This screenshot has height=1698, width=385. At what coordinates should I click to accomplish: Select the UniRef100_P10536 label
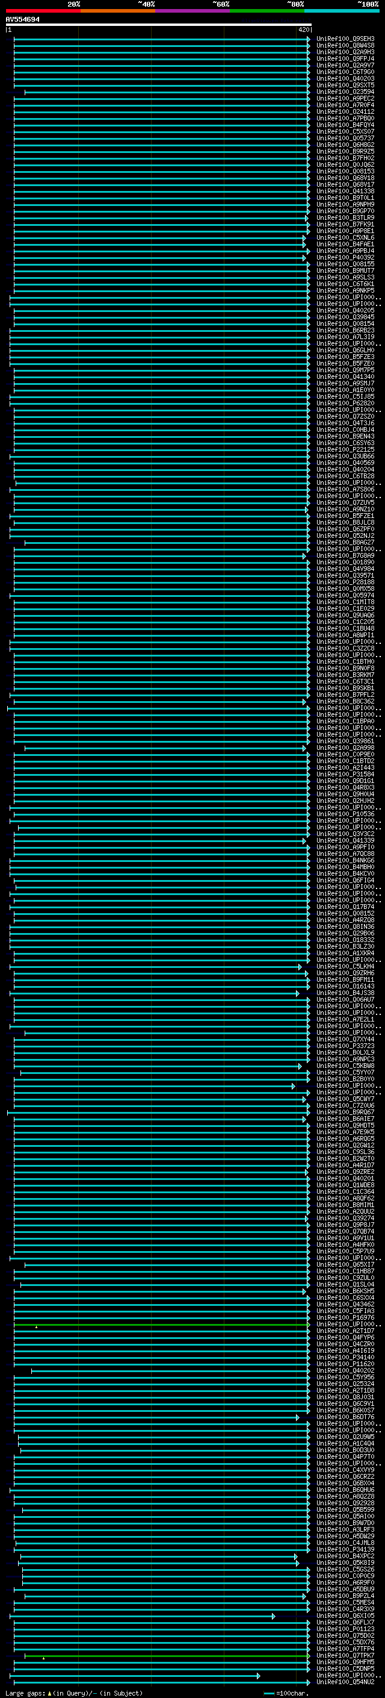coord(345,814)
